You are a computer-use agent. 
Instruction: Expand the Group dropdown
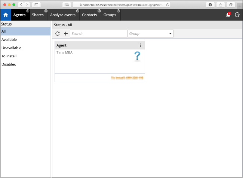coord(170,34)
